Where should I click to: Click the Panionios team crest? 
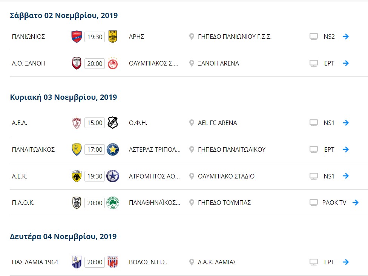tap(77, 37)
